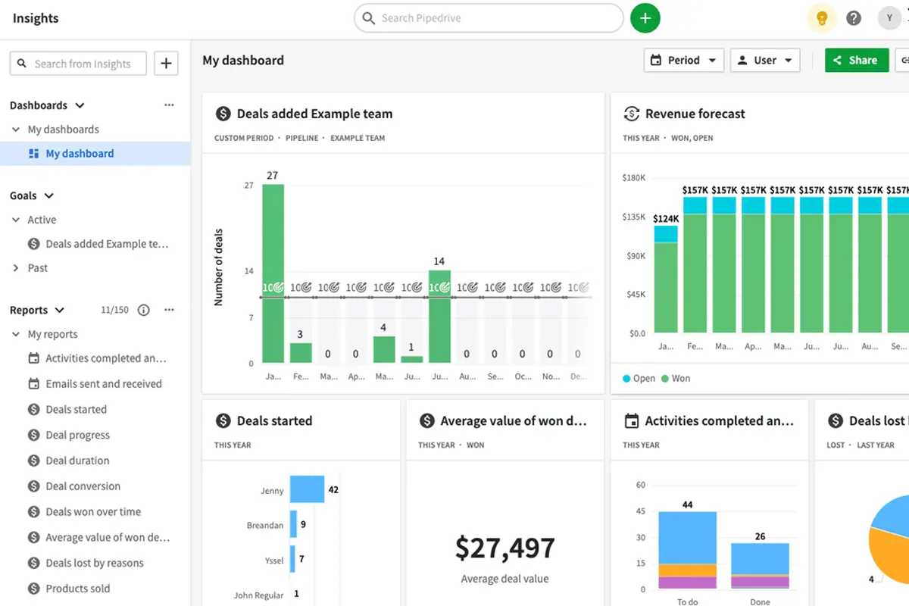Click the Revenue forecast card icon
Image resolution: width=909 pixels, height=606 pixels.
coord(631,114)
